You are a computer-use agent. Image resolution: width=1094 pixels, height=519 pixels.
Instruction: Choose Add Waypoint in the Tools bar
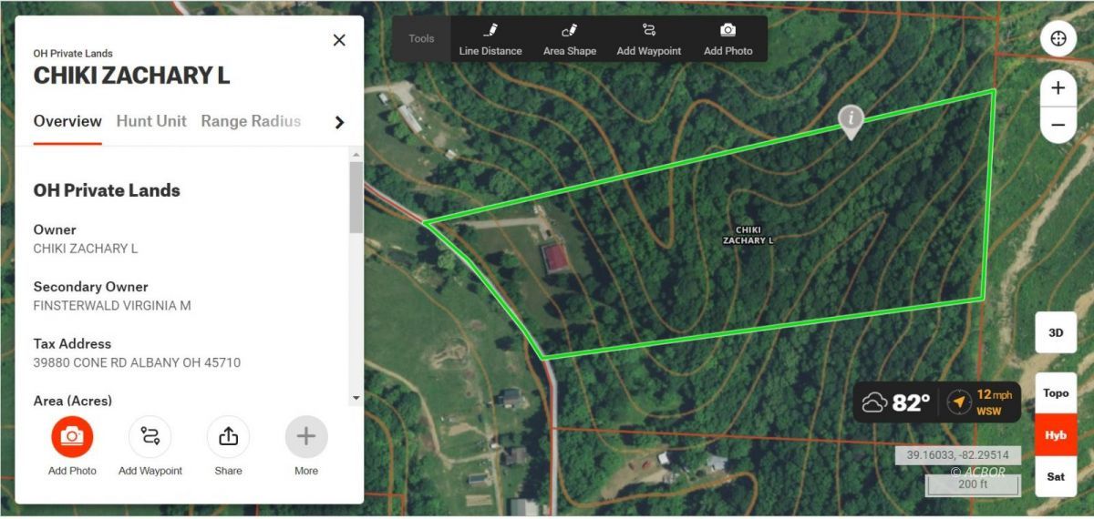point(649,39)
